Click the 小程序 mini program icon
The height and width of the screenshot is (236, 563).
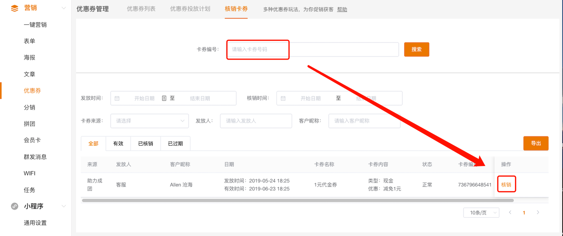[14, 206]
